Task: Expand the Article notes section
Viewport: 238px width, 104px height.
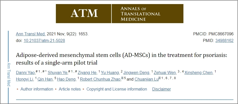Action: pos(70,89)
